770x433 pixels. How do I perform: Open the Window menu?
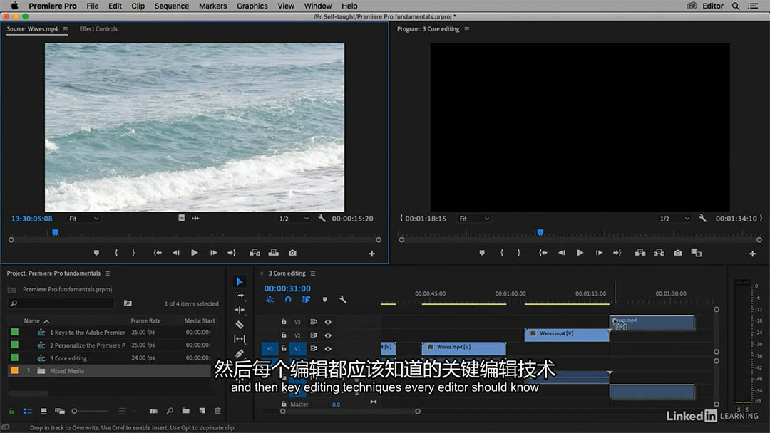tap(318, 6)
